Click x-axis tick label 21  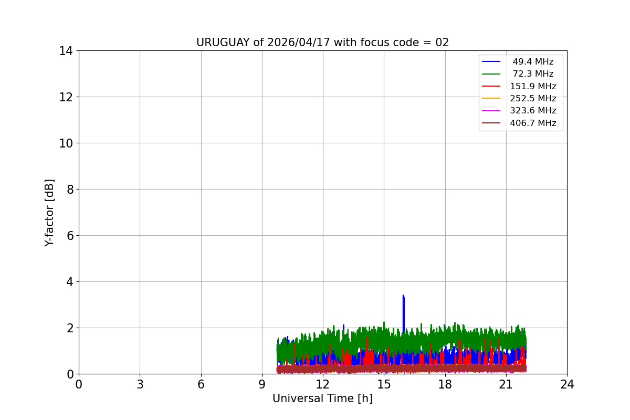point(506,385)
